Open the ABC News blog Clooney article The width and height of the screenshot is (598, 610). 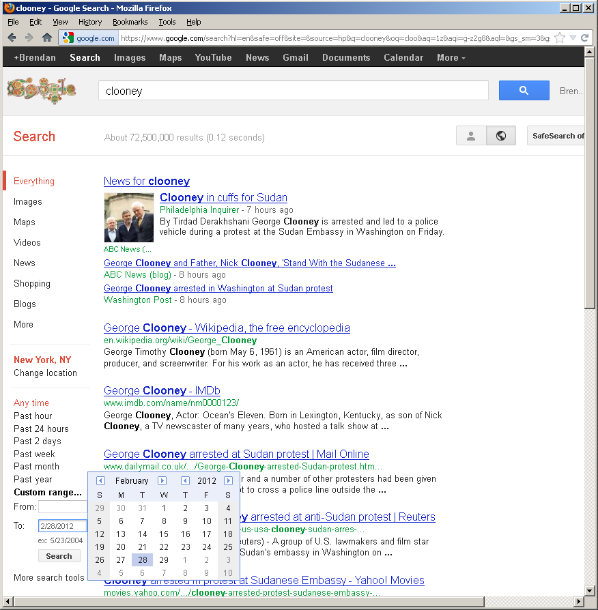click(250, 263)
